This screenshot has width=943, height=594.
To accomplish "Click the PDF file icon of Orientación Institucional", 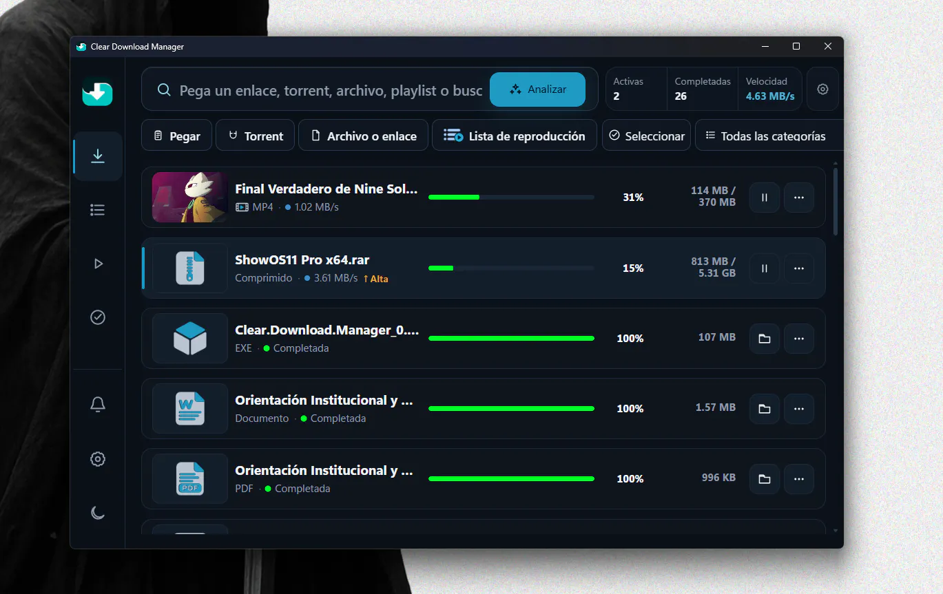I will [190, 479].
